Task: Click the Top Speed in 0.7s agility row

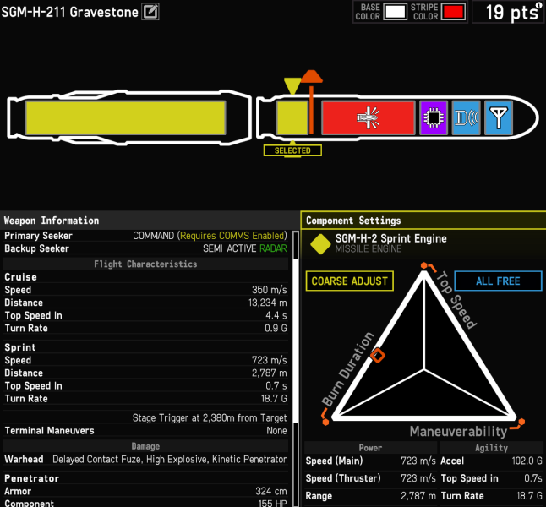Action: 491,478
